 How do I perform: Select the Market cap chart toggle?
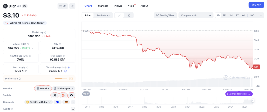click(103, 15)
